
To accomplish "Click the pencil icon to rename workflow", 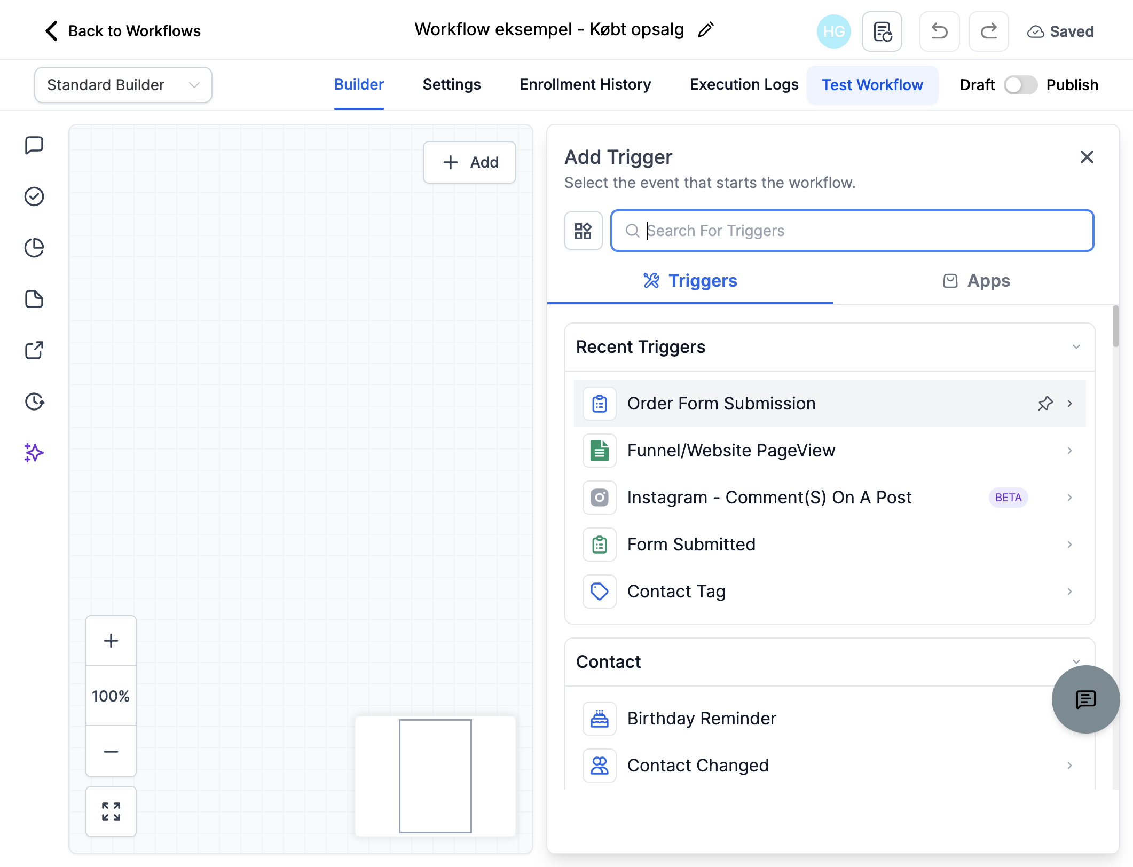I will coord(705,30).
